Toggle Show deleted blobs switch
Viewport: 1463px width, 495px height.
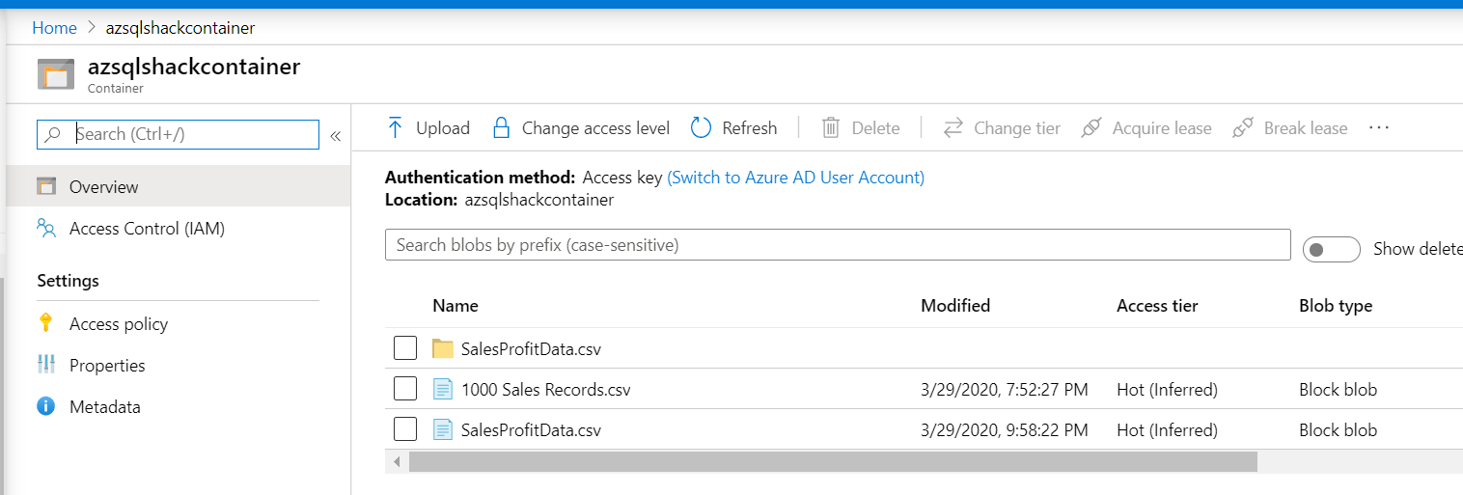[1331, 249]
